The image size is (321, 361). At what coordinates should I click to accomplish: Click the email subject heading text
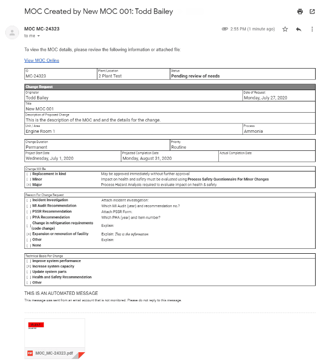(x=98, y=11)
